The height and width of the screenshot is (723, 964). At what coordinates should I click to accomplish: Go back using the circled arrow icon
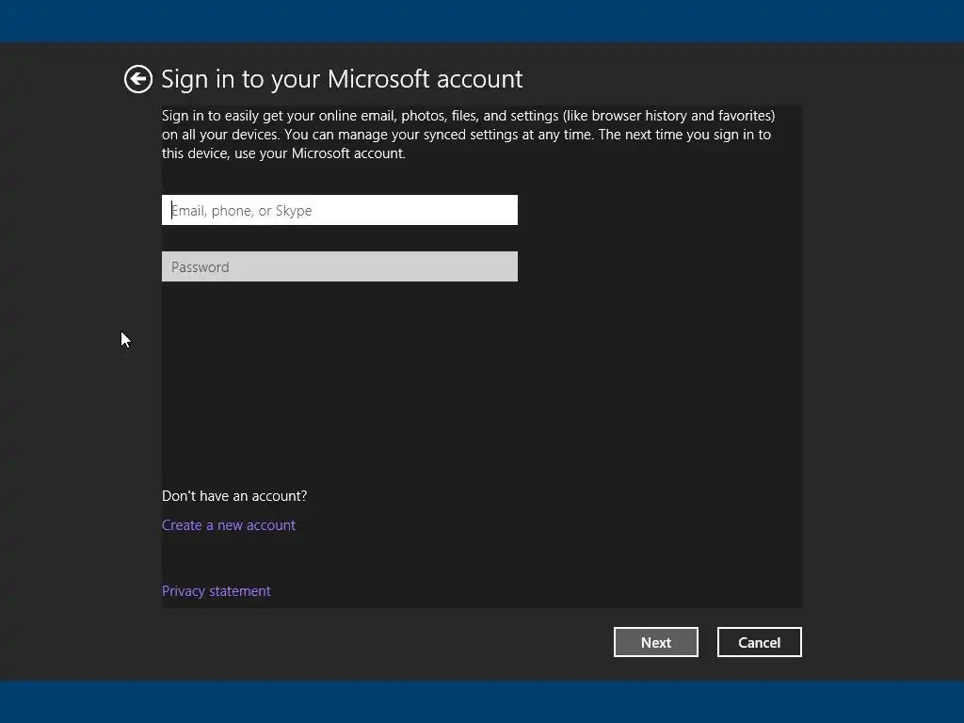coord(137,79)
